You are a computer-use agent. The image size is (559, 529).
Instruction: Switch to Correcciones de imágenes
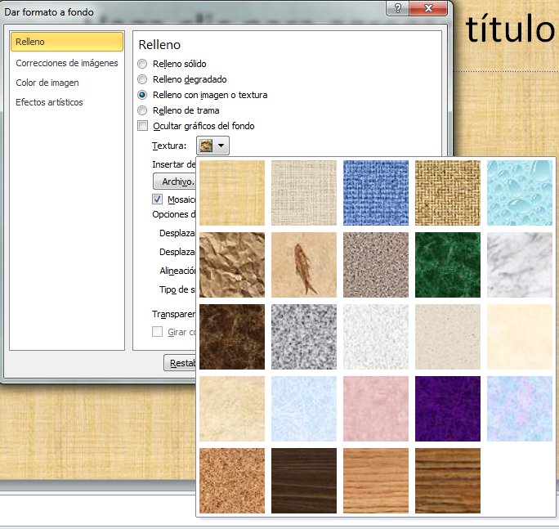tap(67, 63)
